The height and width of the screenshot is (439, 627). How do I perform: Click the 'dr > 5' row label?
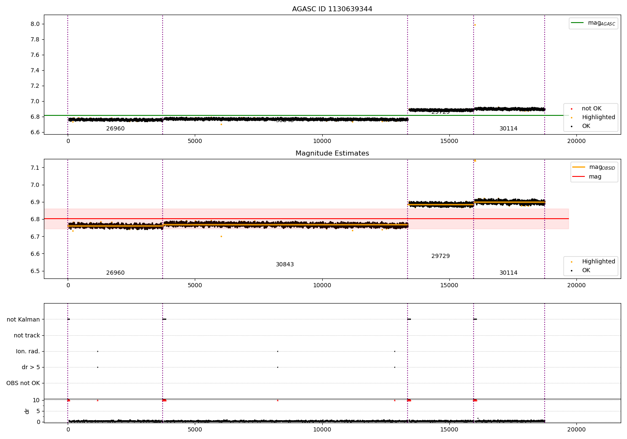click(31, 368)
